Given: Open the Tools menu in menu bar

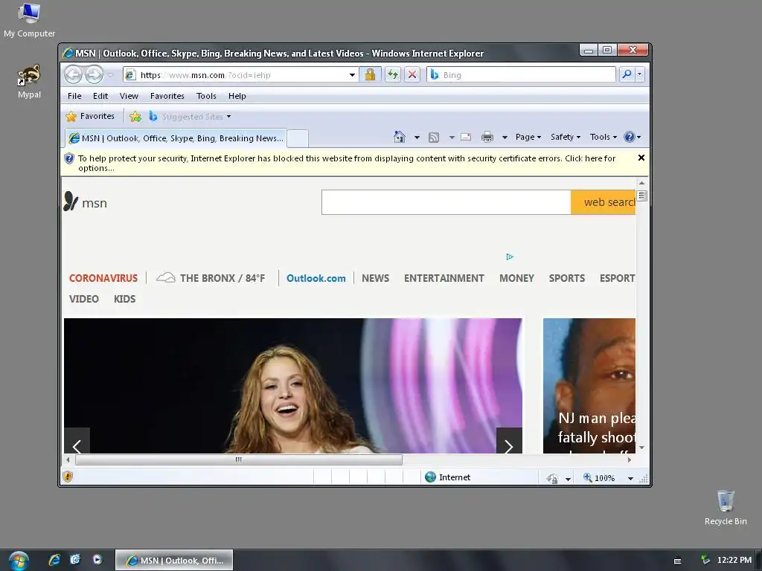Looking at the screenshot, I should coord(206,96).
